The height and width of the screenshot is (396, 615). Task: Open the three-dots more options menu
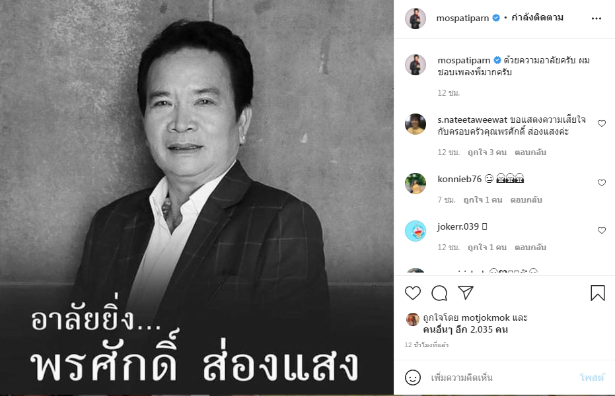click(x=596, y=18)
